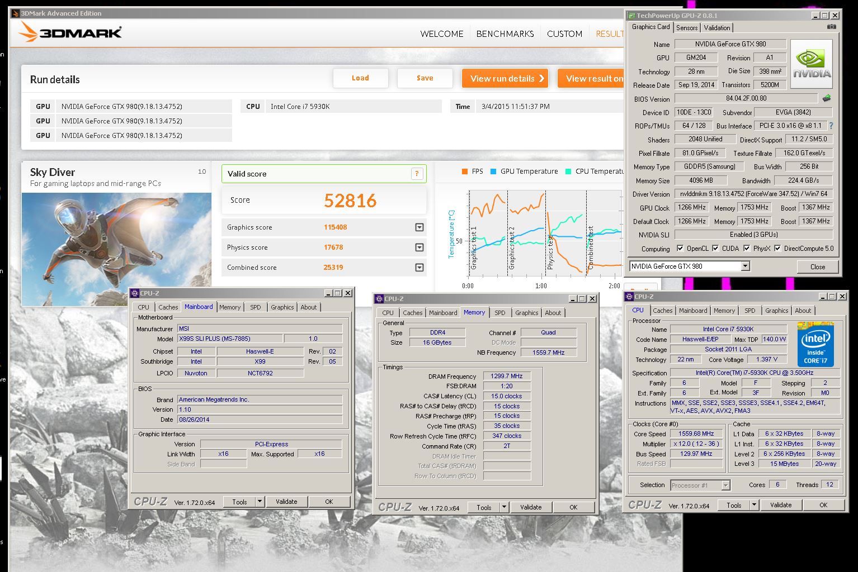Click the Graphics score value 115408
Screen dimensions: 858x572
pos(335,227)
